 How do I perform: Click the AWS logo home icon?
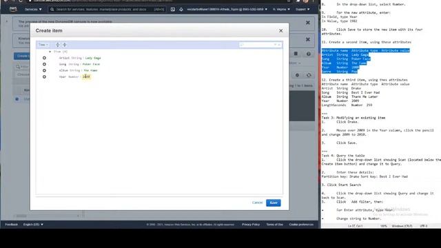13,9
